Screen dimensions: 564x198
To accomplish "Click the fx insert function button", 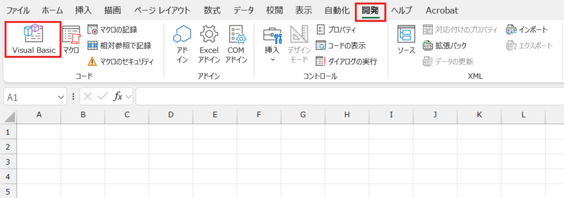I will coord(118,97).
